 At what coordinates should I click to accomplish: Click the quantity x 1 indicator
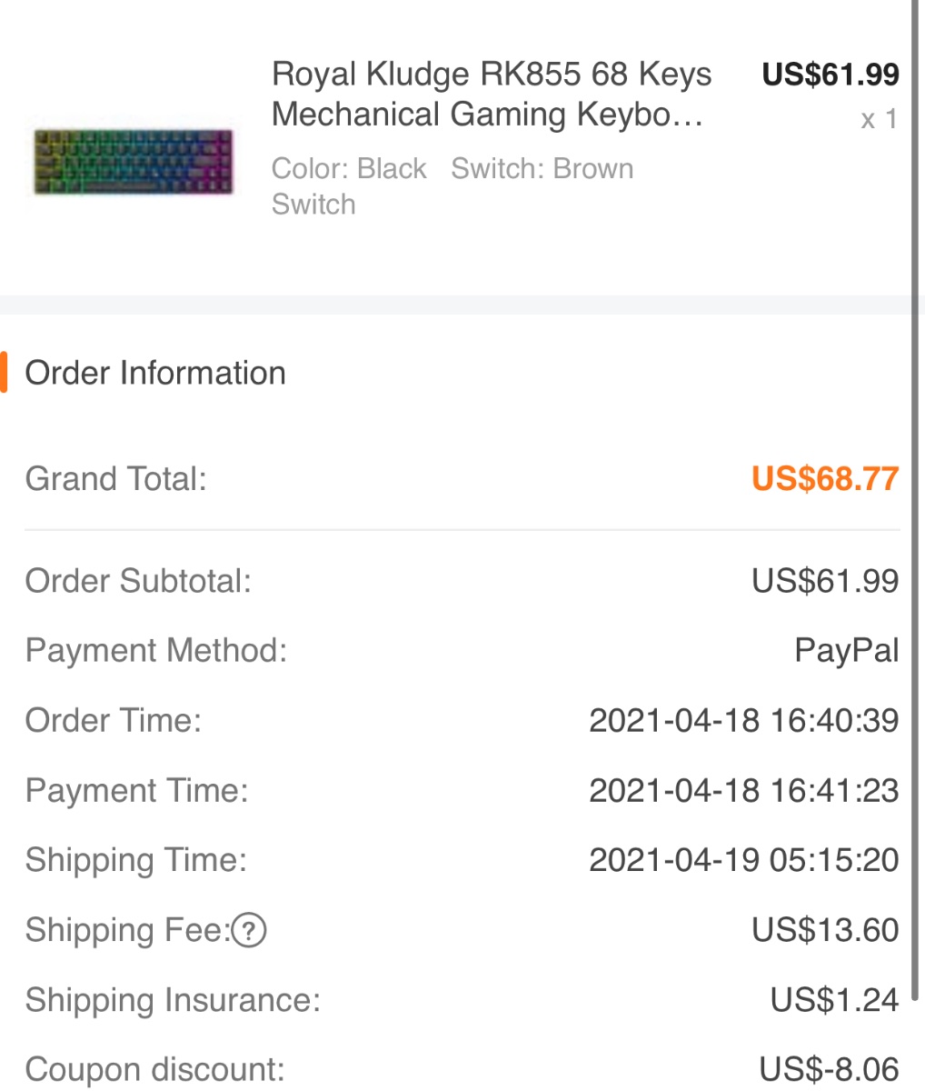[880, 119]
